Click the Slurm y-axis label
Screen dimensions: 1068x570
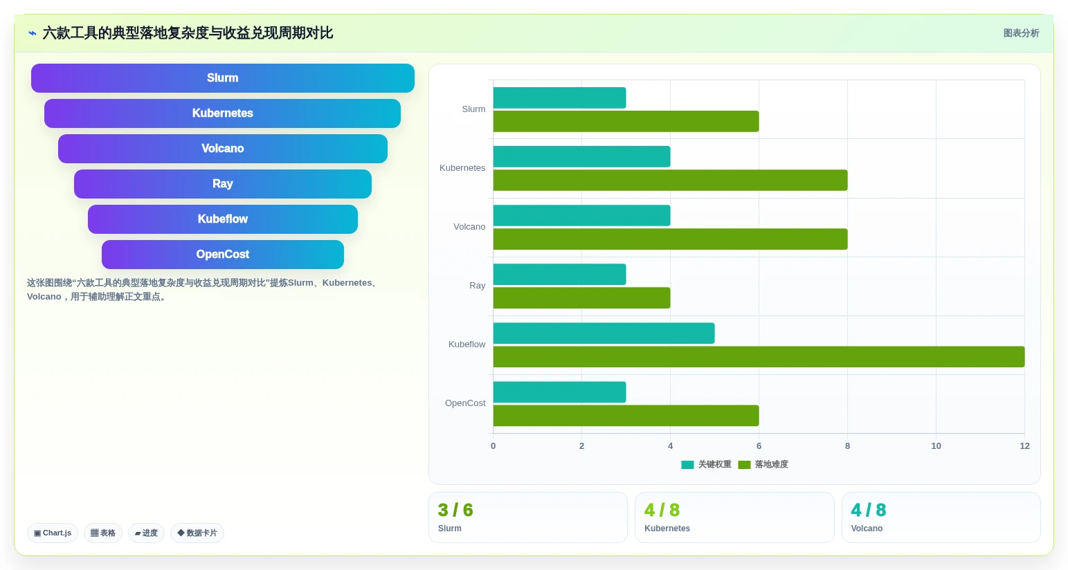click(473, 109)
